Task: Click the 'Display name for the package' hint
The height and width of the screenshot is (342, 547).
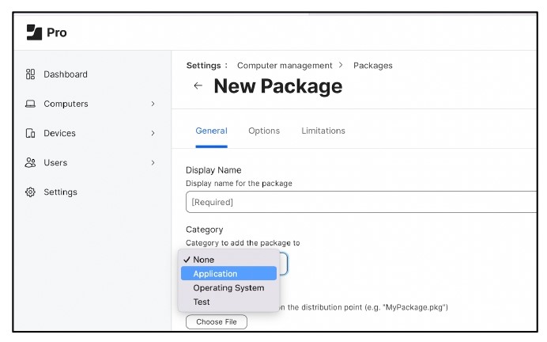Action: click(239, 184)
